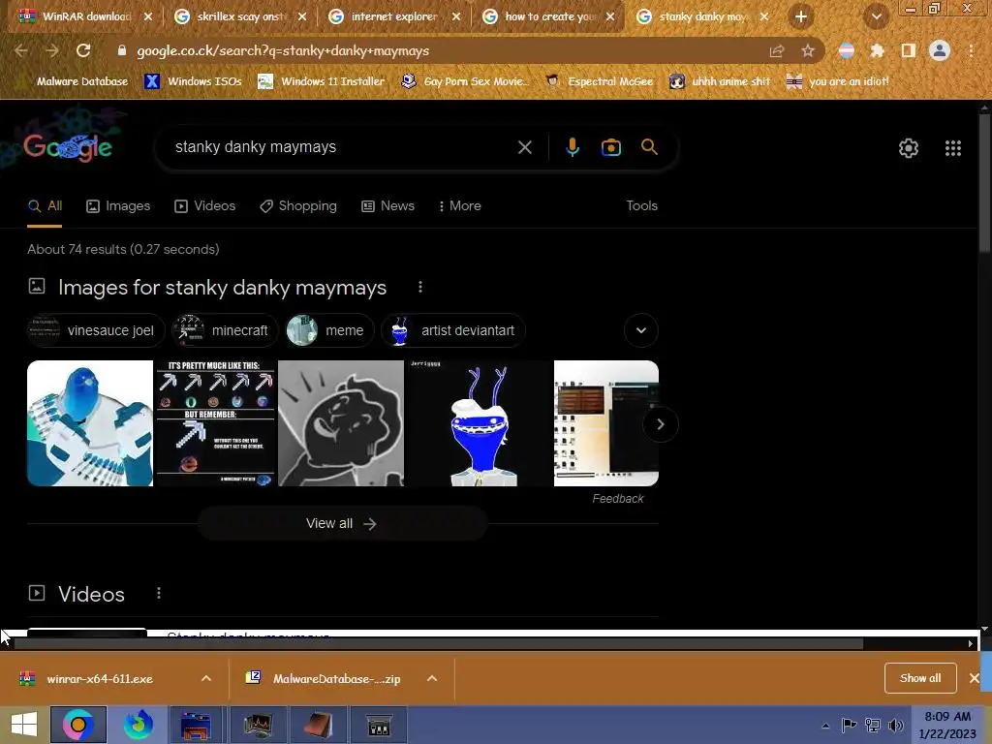Select the All results filter
Viewport: 992px width, 744px height.
pyautogui.click(x=45, y=206)
